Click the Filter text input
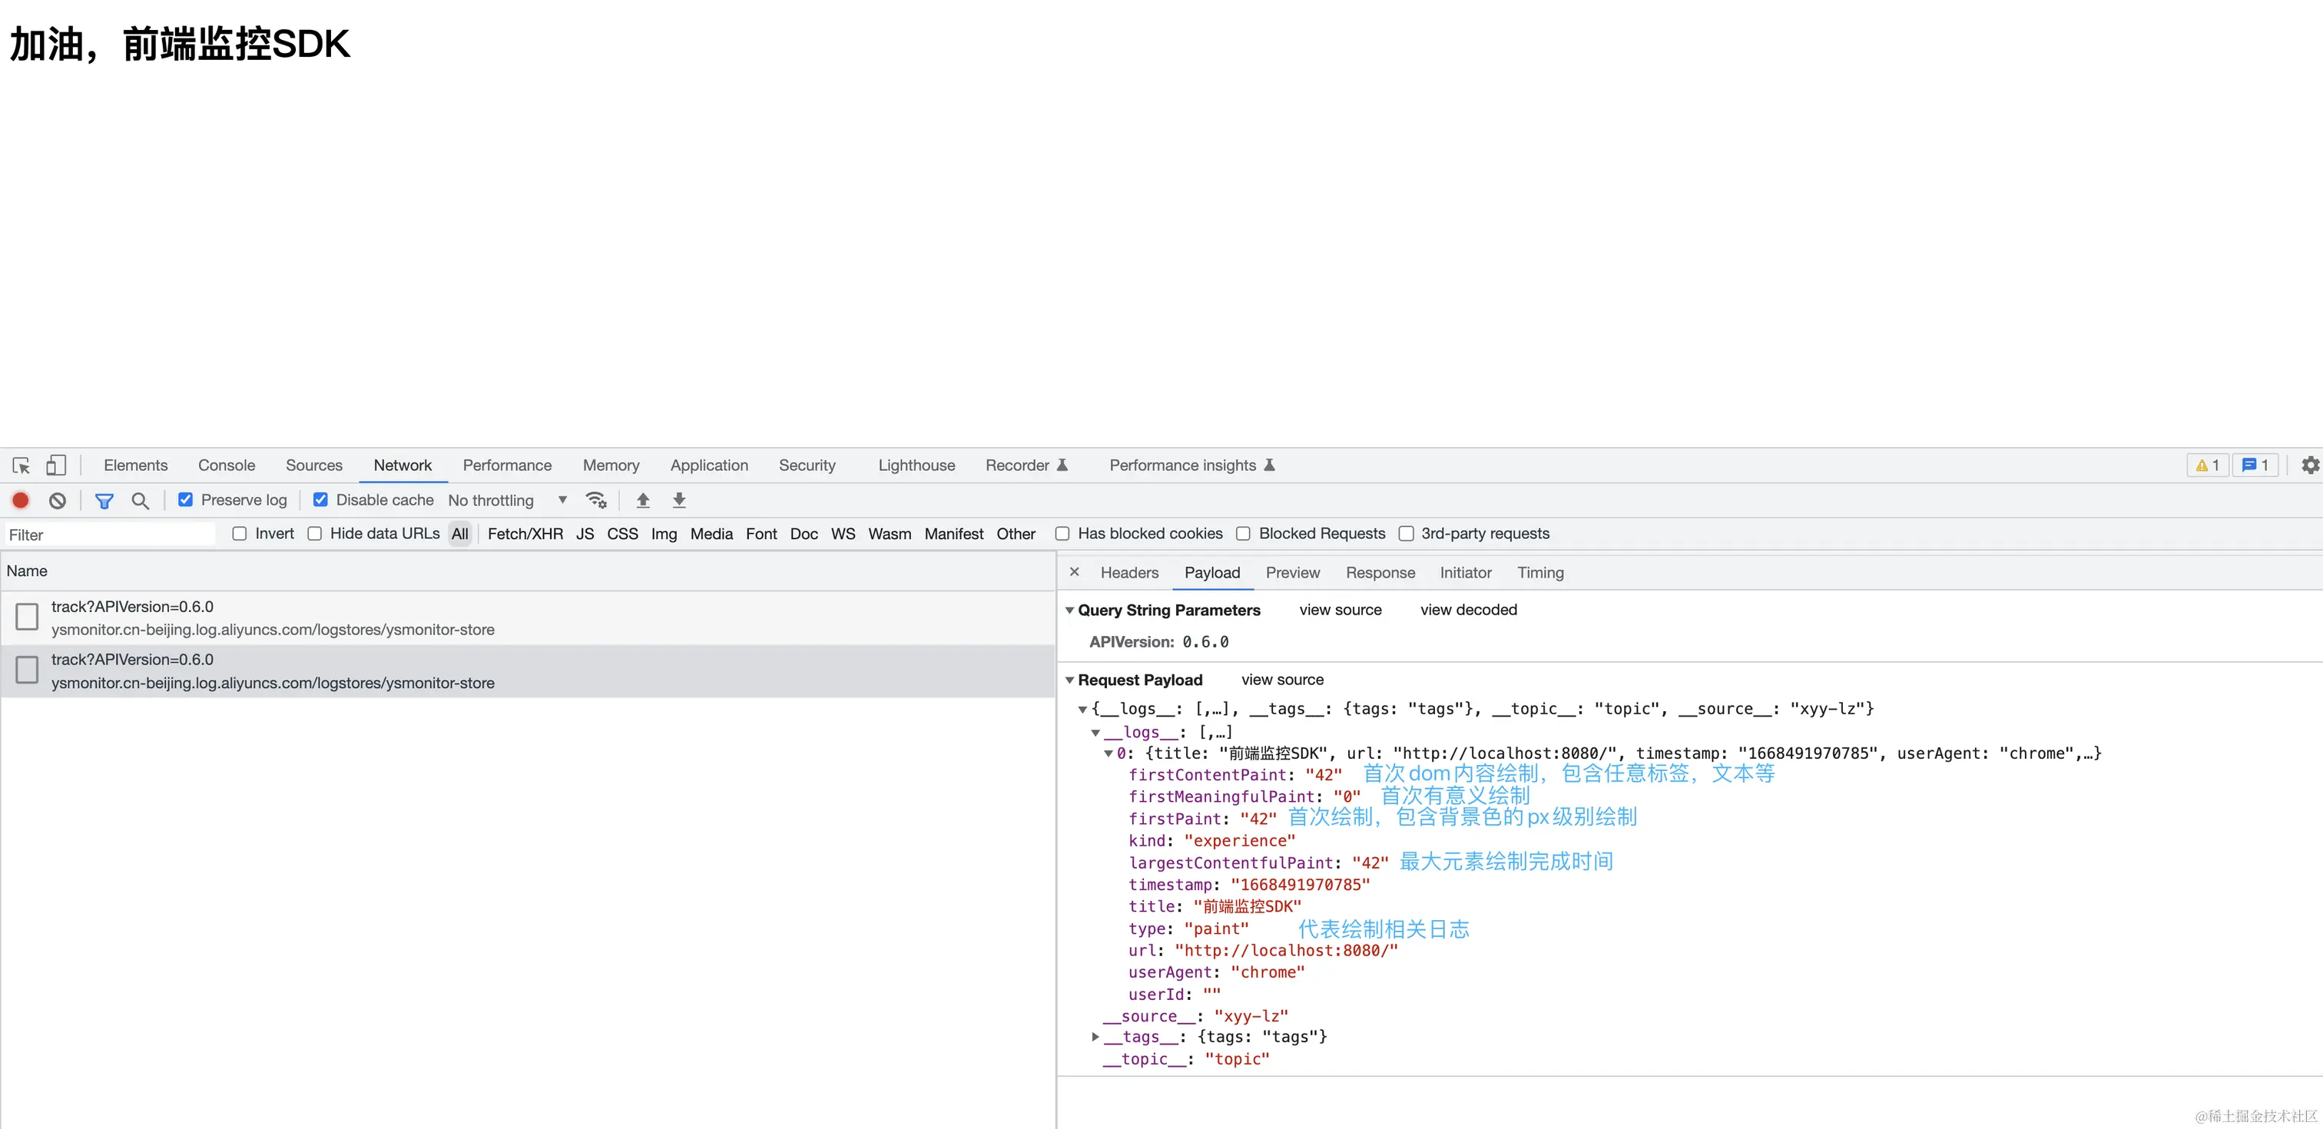Screen dimensions: 2323x1129 click(x=108, y=535)
